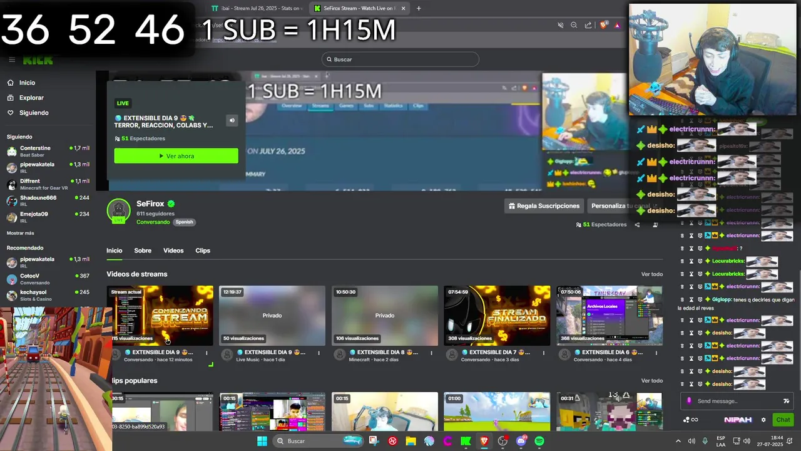The image size is (801, 451).
Task: Click the Buscar search field
Action: tap(400, 60)
